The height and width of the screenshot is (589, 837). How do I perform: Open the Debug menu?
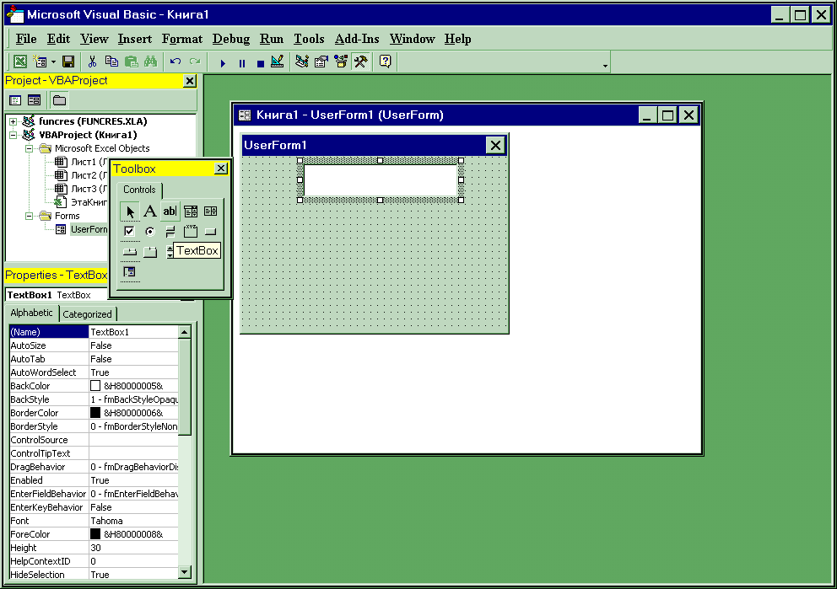pyautogui.click(x=230, y=39)
